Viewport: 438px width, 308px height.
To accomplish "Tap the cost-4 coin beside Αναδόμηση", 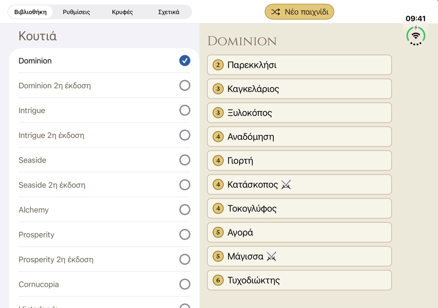I will point(218,137).
